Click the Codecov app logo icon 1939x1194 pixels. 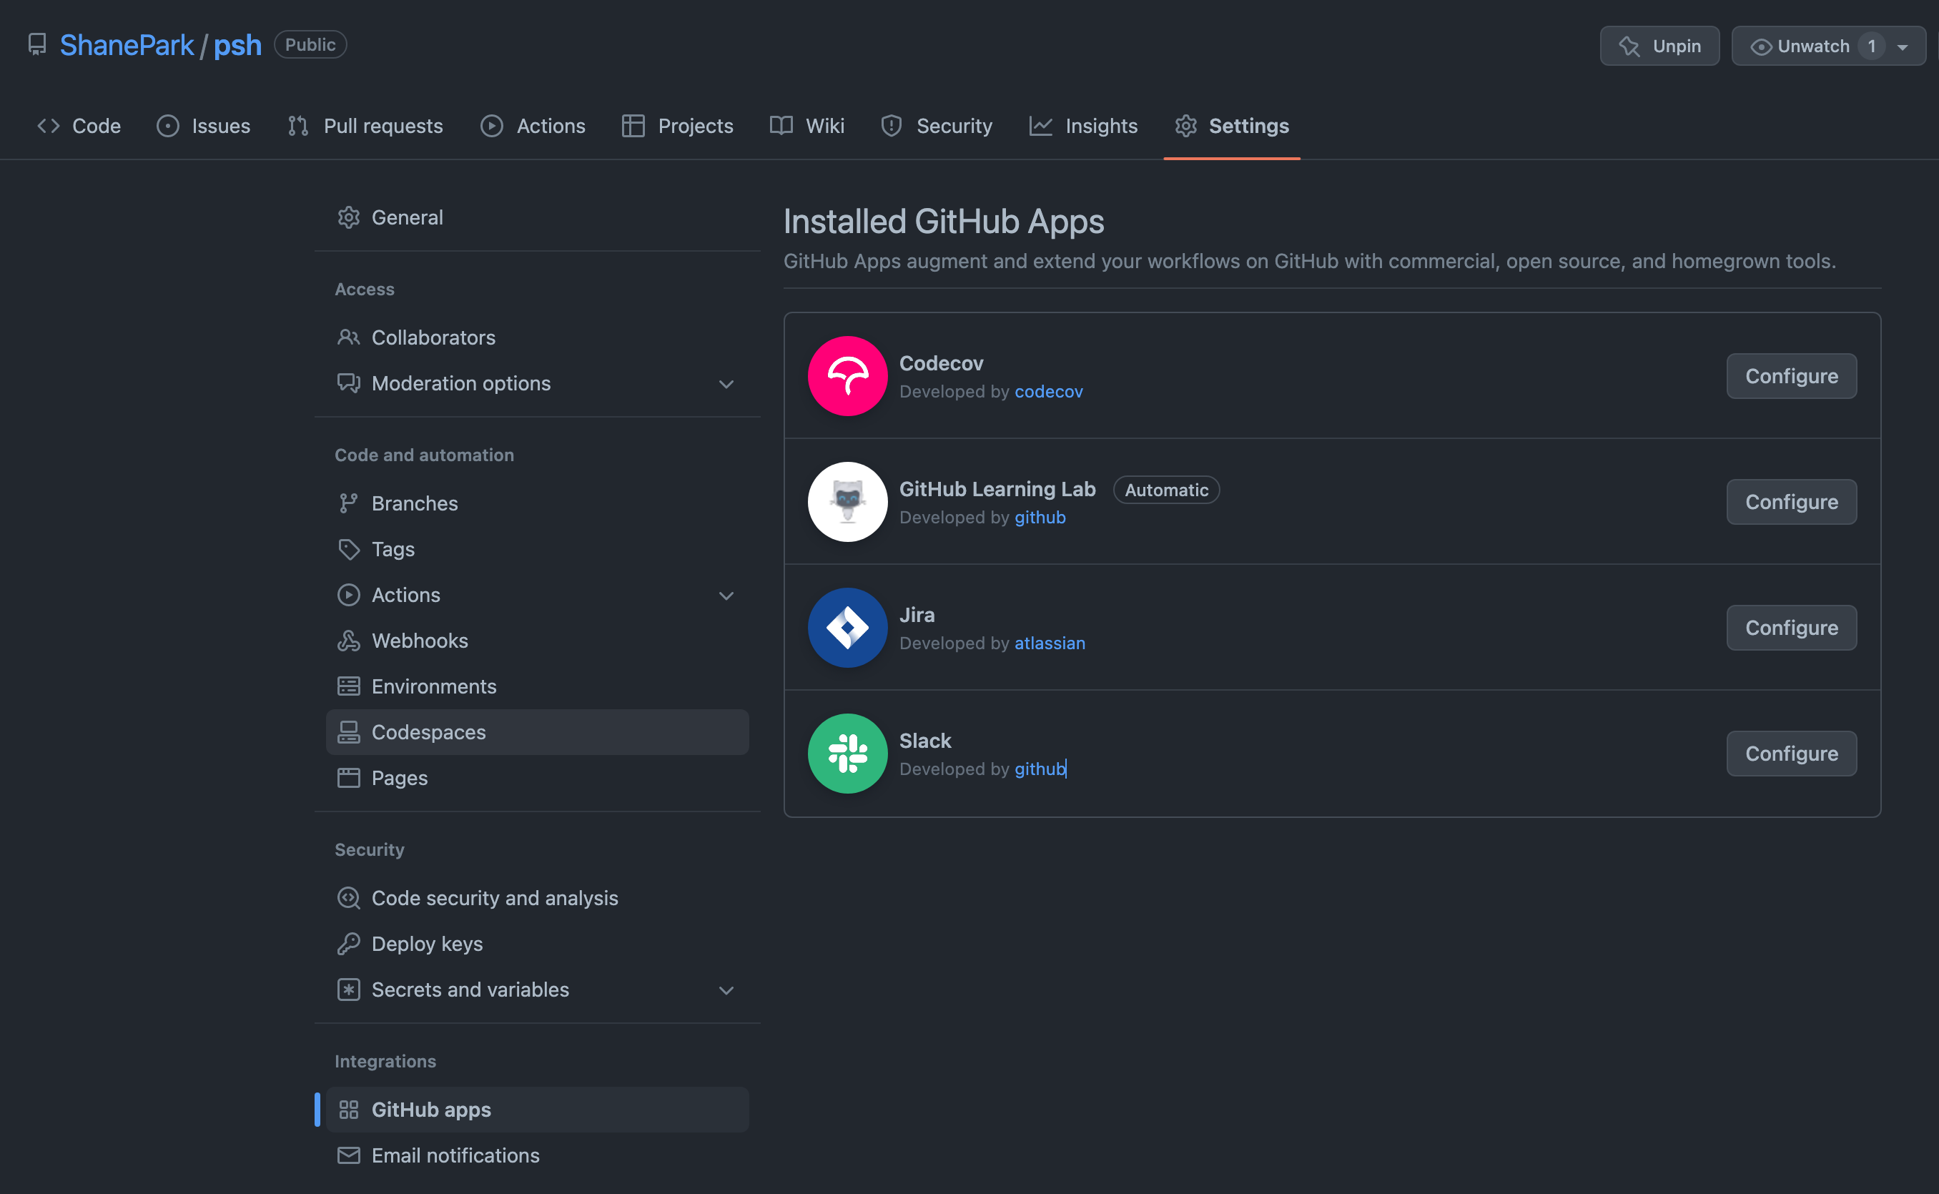[847, 376]
